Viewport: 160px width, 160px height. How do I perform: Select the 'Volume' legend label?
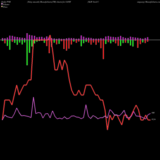[6, 4]
